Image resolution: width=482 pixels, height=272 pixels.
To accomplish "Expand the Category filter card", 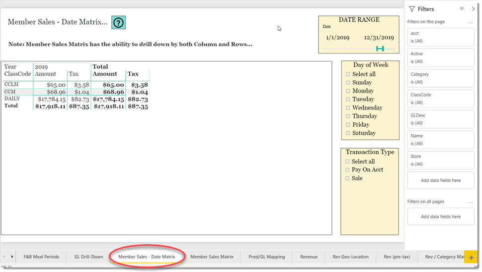I will click(440, 78).
